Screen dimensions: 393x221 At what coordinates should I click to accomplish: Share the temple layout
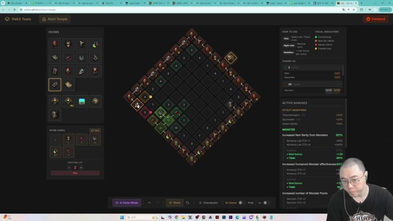pyautogui.click(x=175, y=203)
